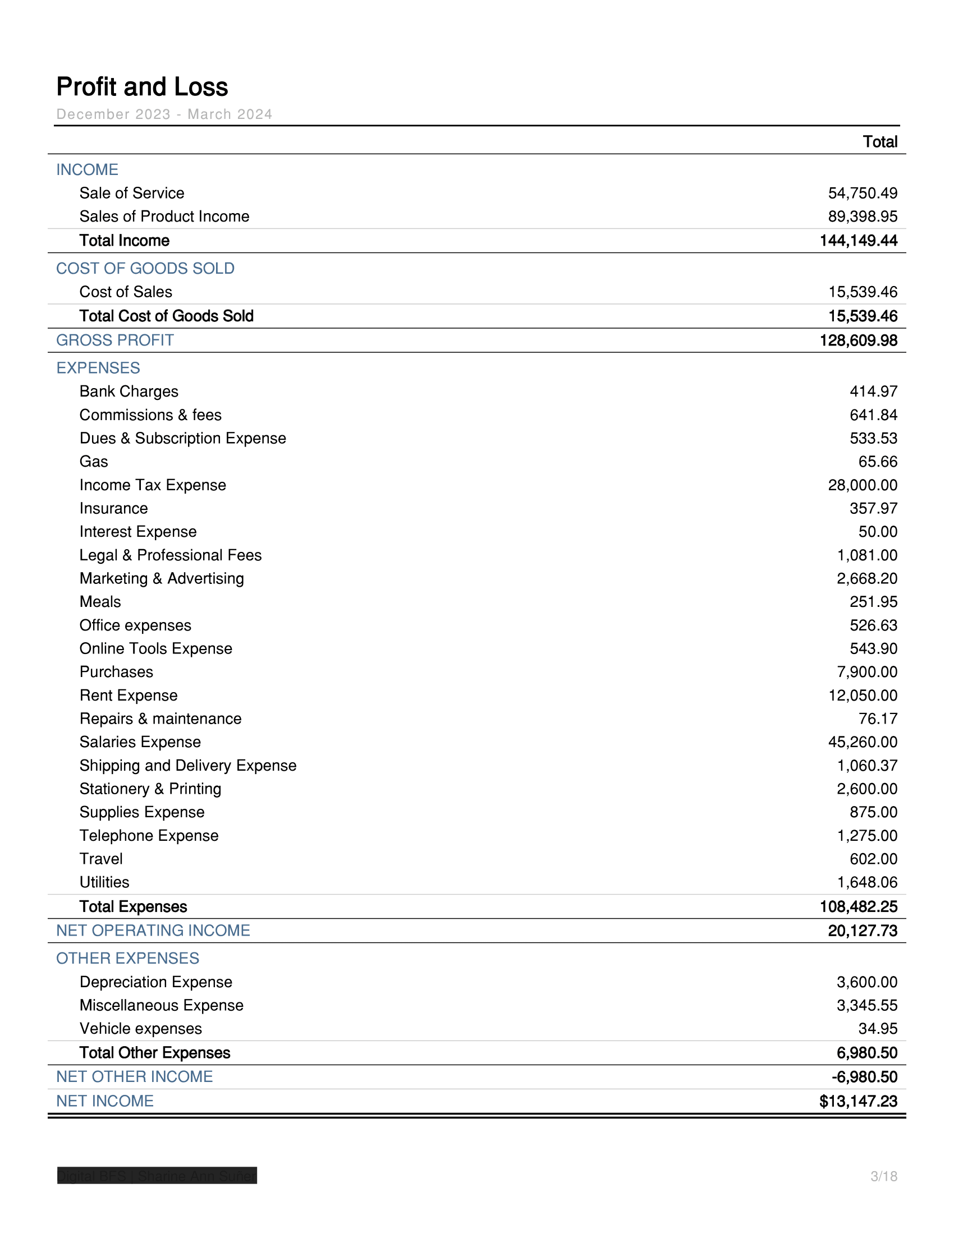Open the COST OF GOODS SOLD heading
Viewport: 954px width, 1234px height.
145,268
